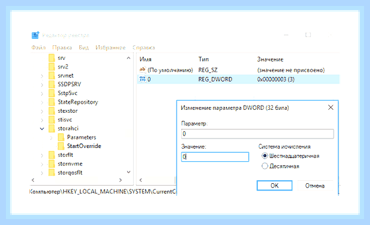Open the Вид menu
Image resolution: width=370 pixels, height=225 pixels.
[x=84, y=48]
